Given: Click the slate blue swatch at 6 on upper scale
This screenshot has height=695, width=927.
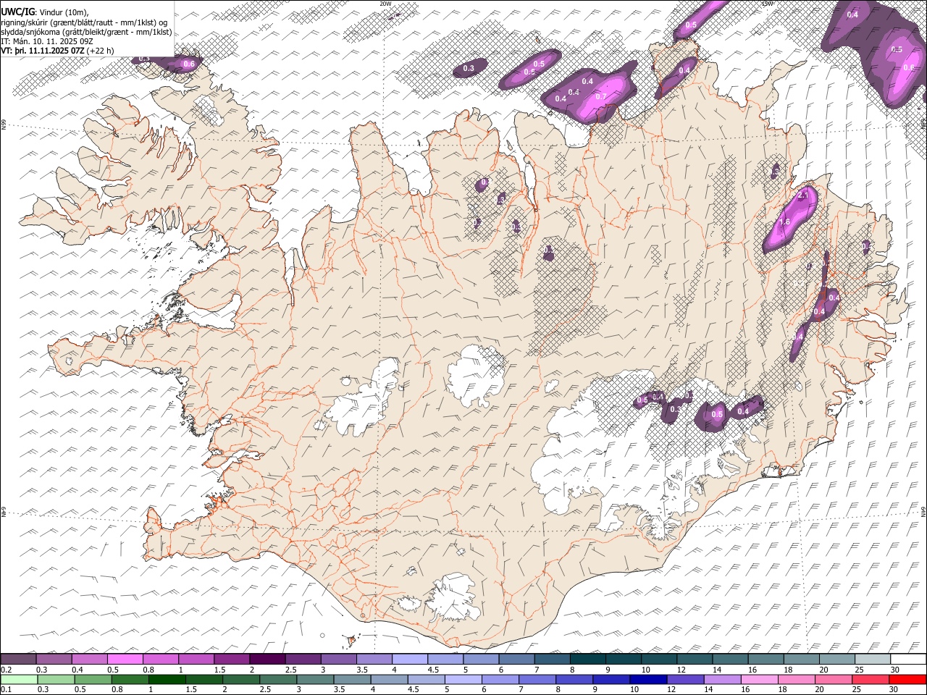Looking at the screenshot, I should [516, 660].
